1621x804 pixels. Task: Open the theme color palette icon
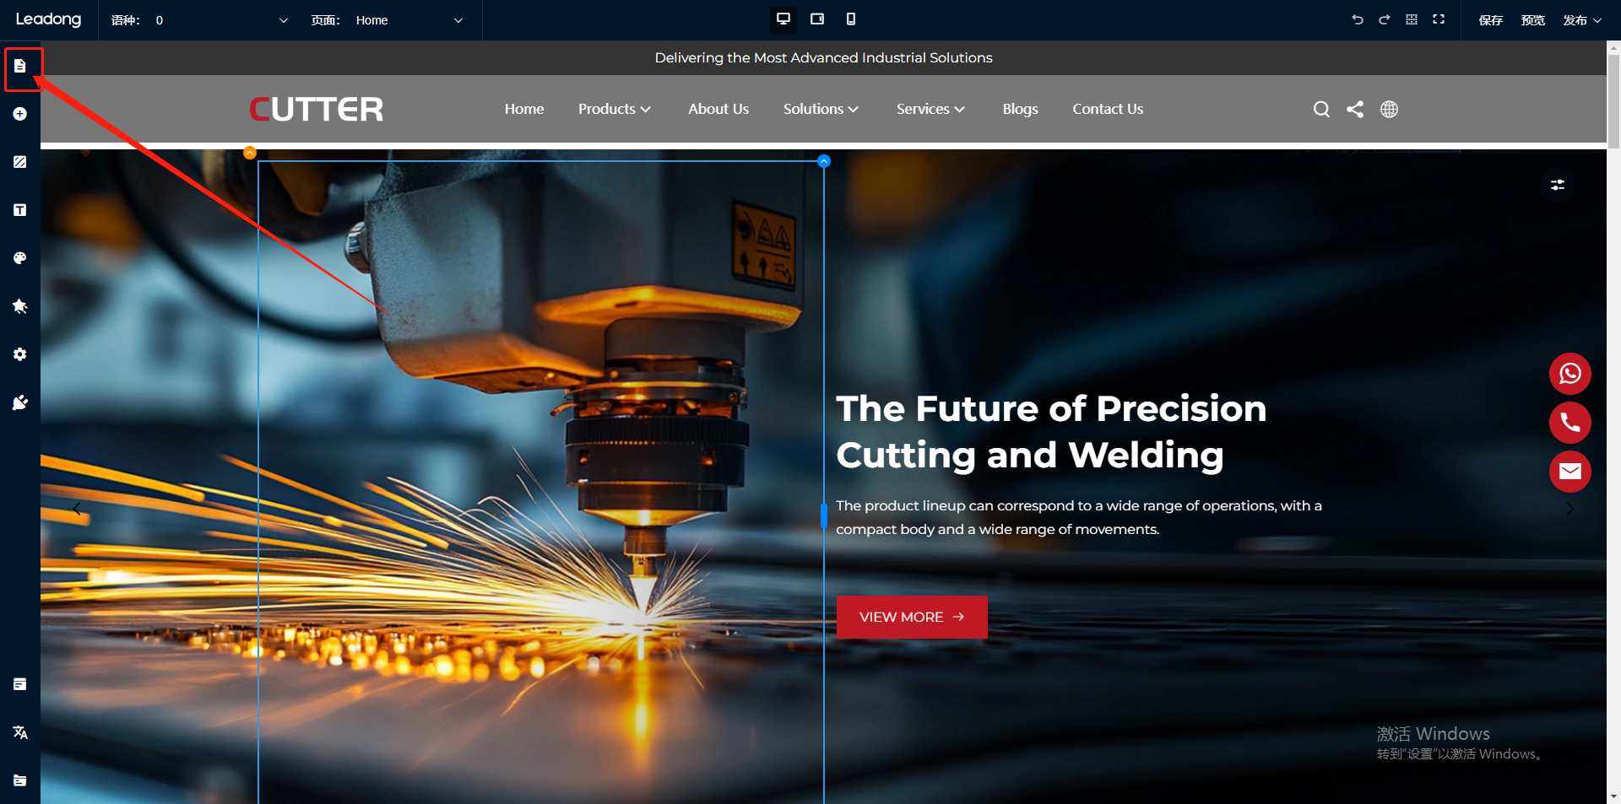(20, 258)
